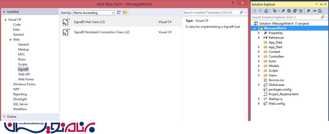This screenshot has height=134, width=329.
Task: Collapse the Web tree node
Action: pyautogui.click(x=11, y=40)
